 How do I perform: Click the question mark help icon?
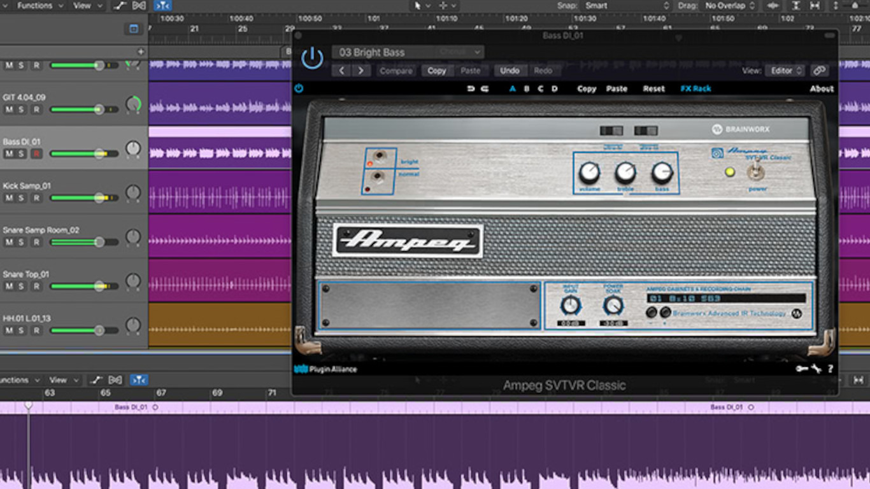[x=831, y=369]
